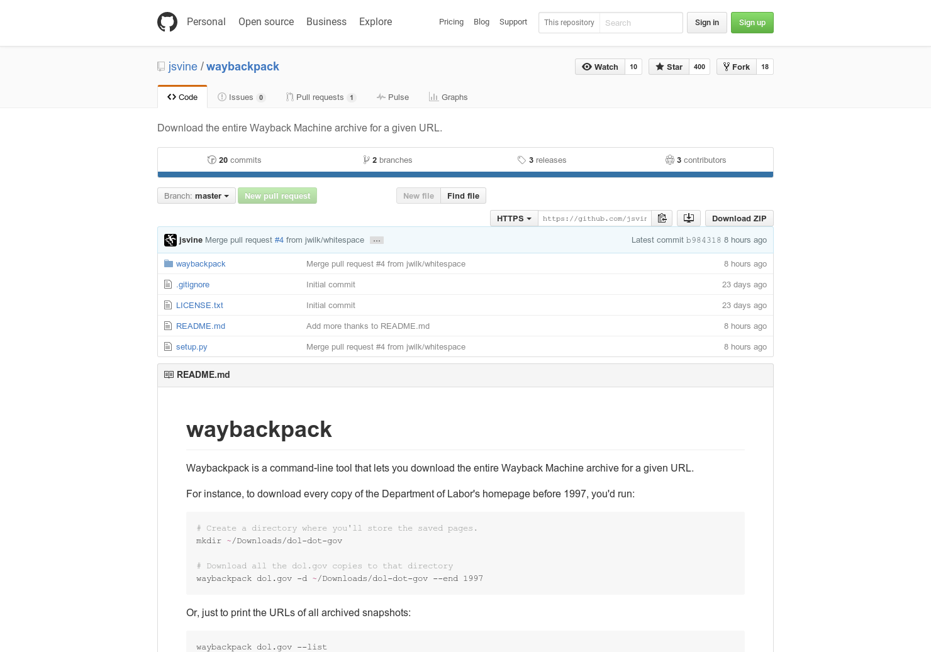Open commit hash b984318
Image resolution: width=931 pixels, height=652 pixels.
tap(703, 240)
